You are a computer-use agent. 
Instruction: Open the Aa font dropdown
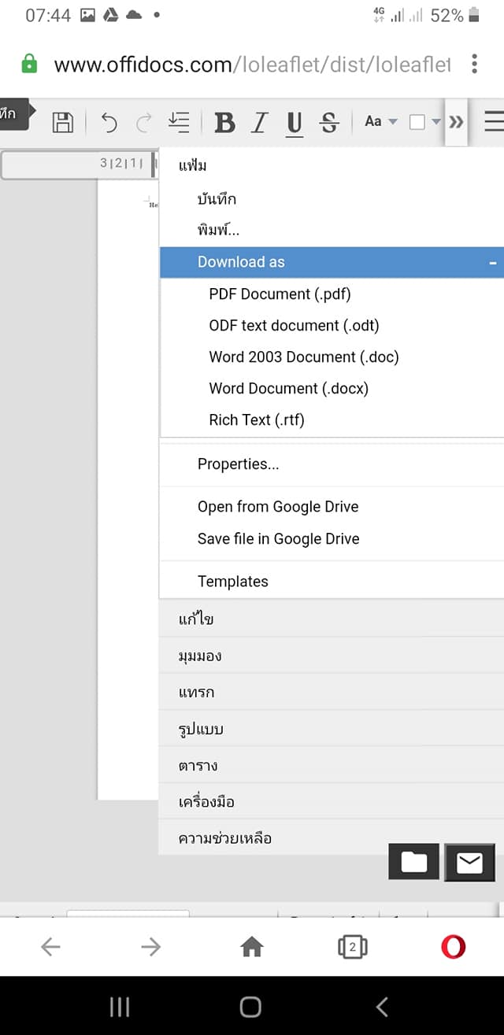380,121
